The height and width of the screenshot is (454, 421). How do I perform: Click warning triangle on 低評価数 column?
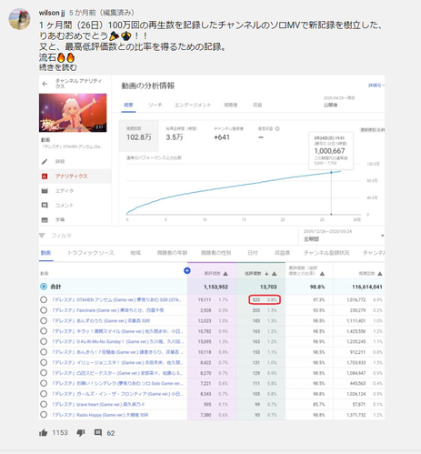pyautogui.click(x=275, y=274)
